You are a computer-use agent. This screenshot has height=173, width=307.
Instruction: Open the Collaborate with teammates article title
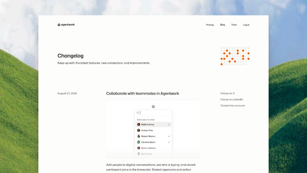click(x=142, y=93)
